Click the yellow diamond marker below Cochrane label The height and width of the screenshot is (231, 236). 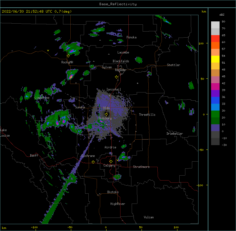coord(93,162)
